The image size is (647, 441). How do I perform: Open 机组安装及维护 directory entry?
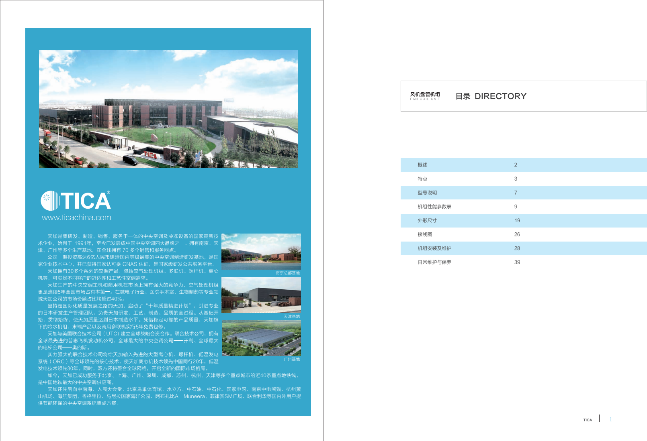click(434, 248)
